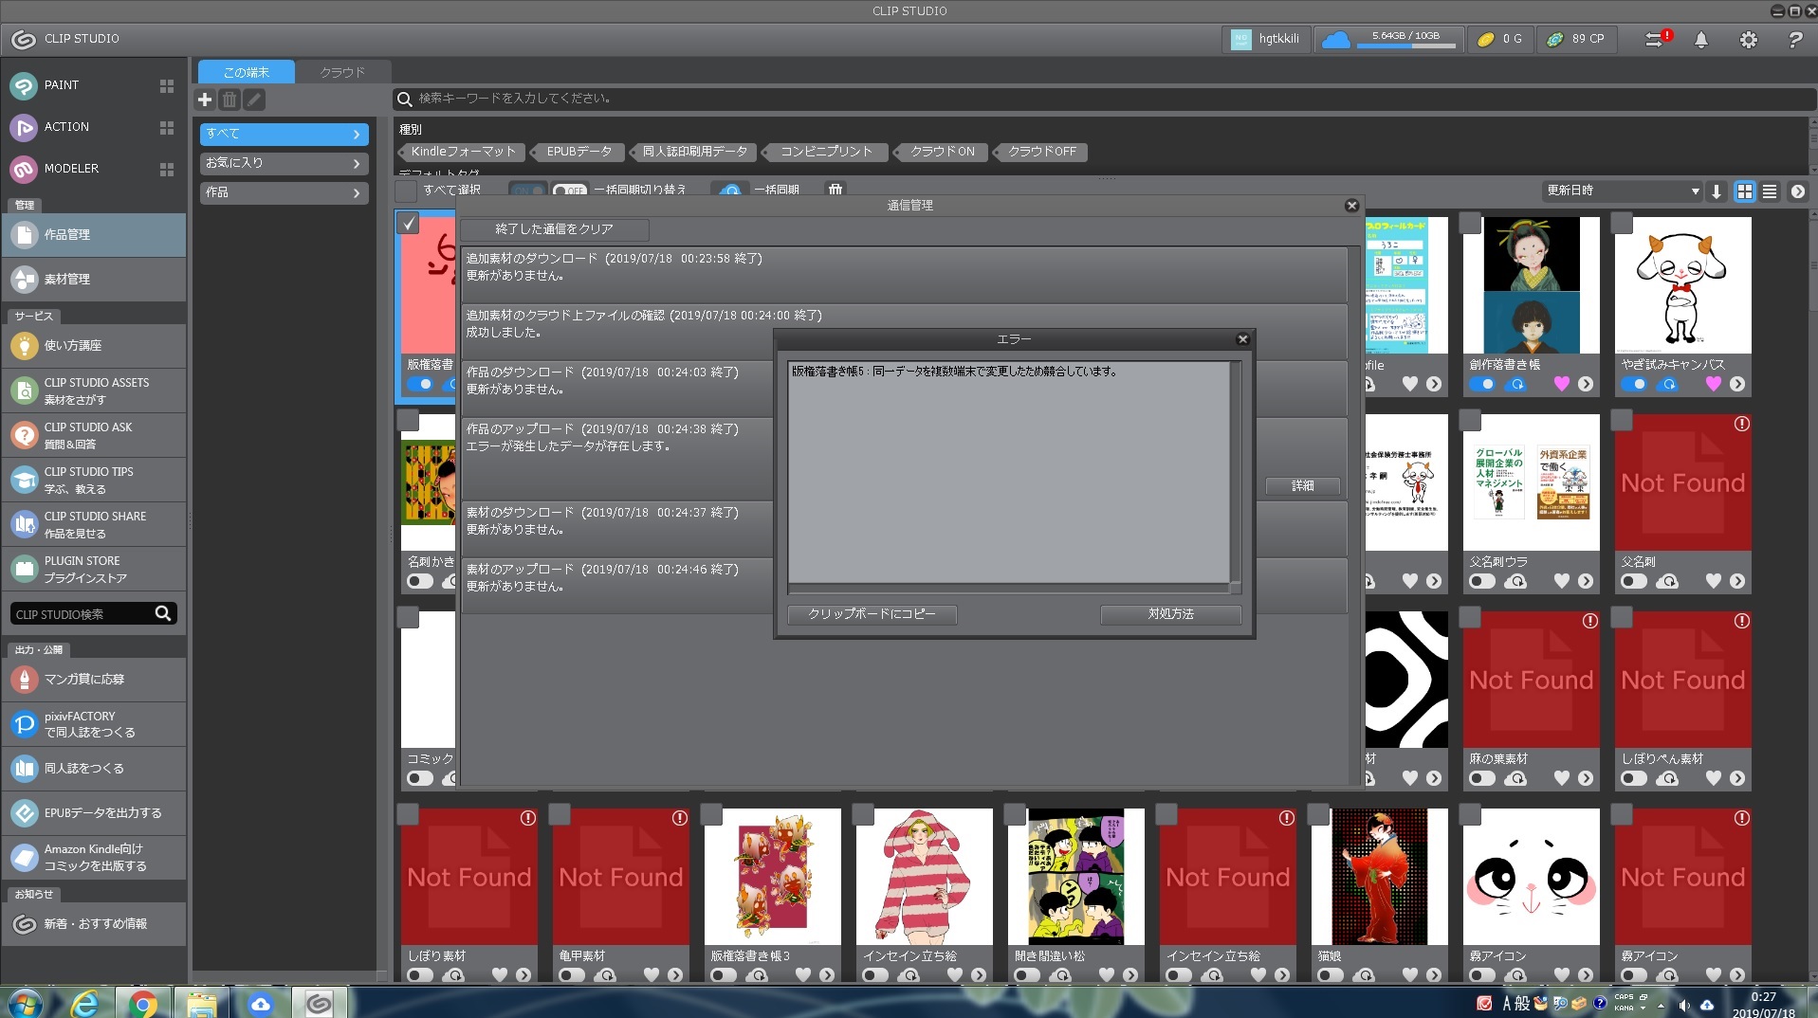
Task: Switch to the クラウド tab
Action: 341,72
